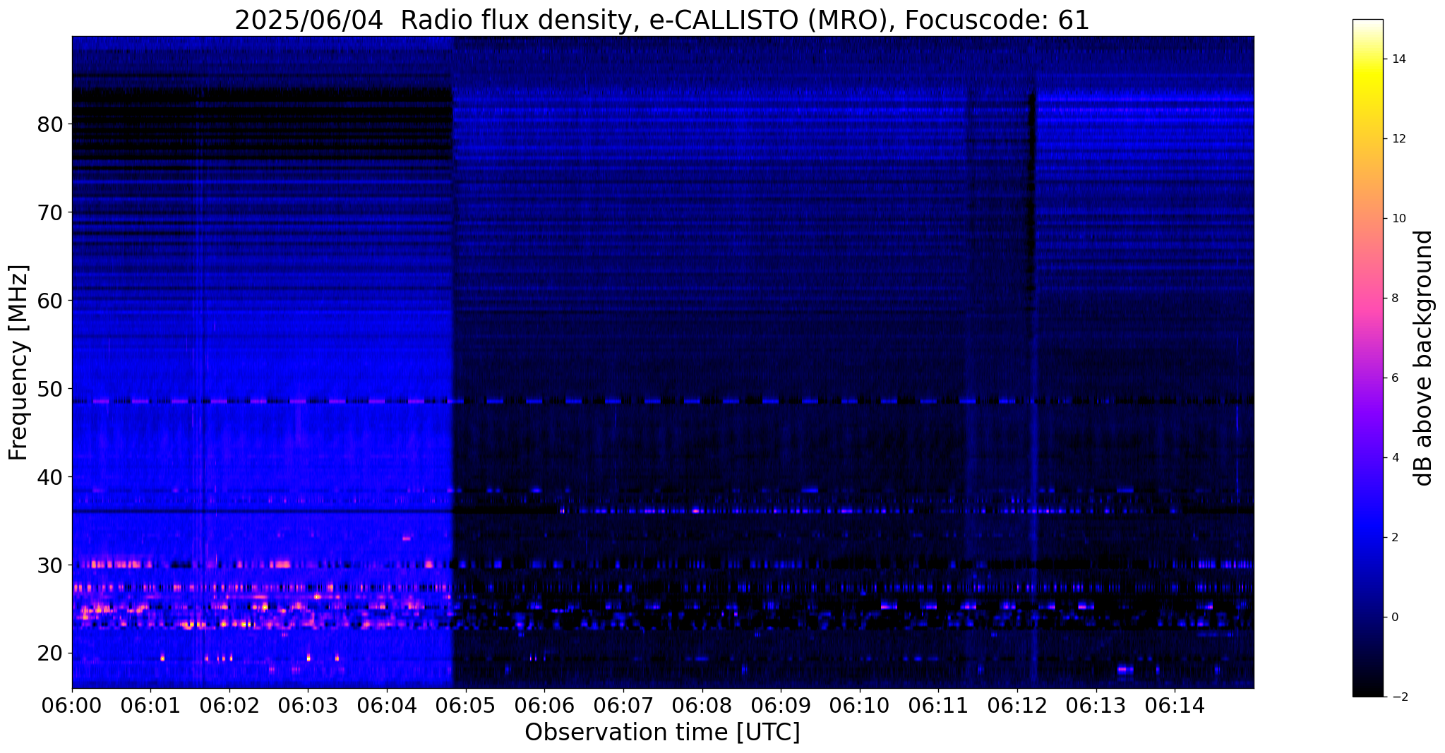Click the 06:00 time tick label
Screen dimensions: 1445x753
(x=72, y=705)
